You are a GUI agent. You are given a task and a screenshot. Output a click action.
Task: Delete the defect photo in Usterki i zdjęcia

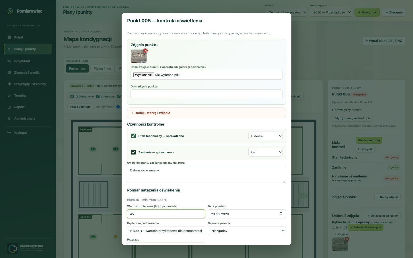coord(347,239)
